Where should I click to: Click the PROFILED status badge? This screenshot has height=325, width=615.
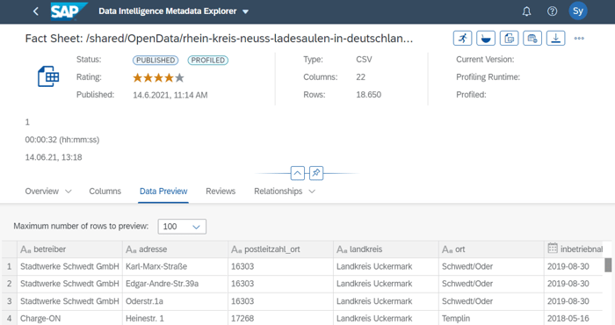pyautogui.click(x=208, y=60)
